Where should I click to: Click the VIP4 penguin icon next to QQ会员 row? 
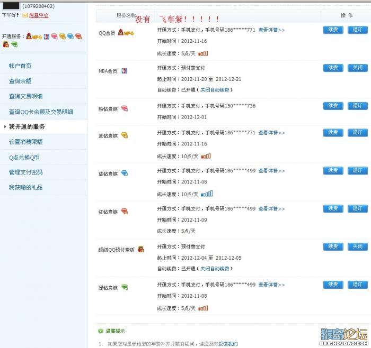tap(126, 33)
